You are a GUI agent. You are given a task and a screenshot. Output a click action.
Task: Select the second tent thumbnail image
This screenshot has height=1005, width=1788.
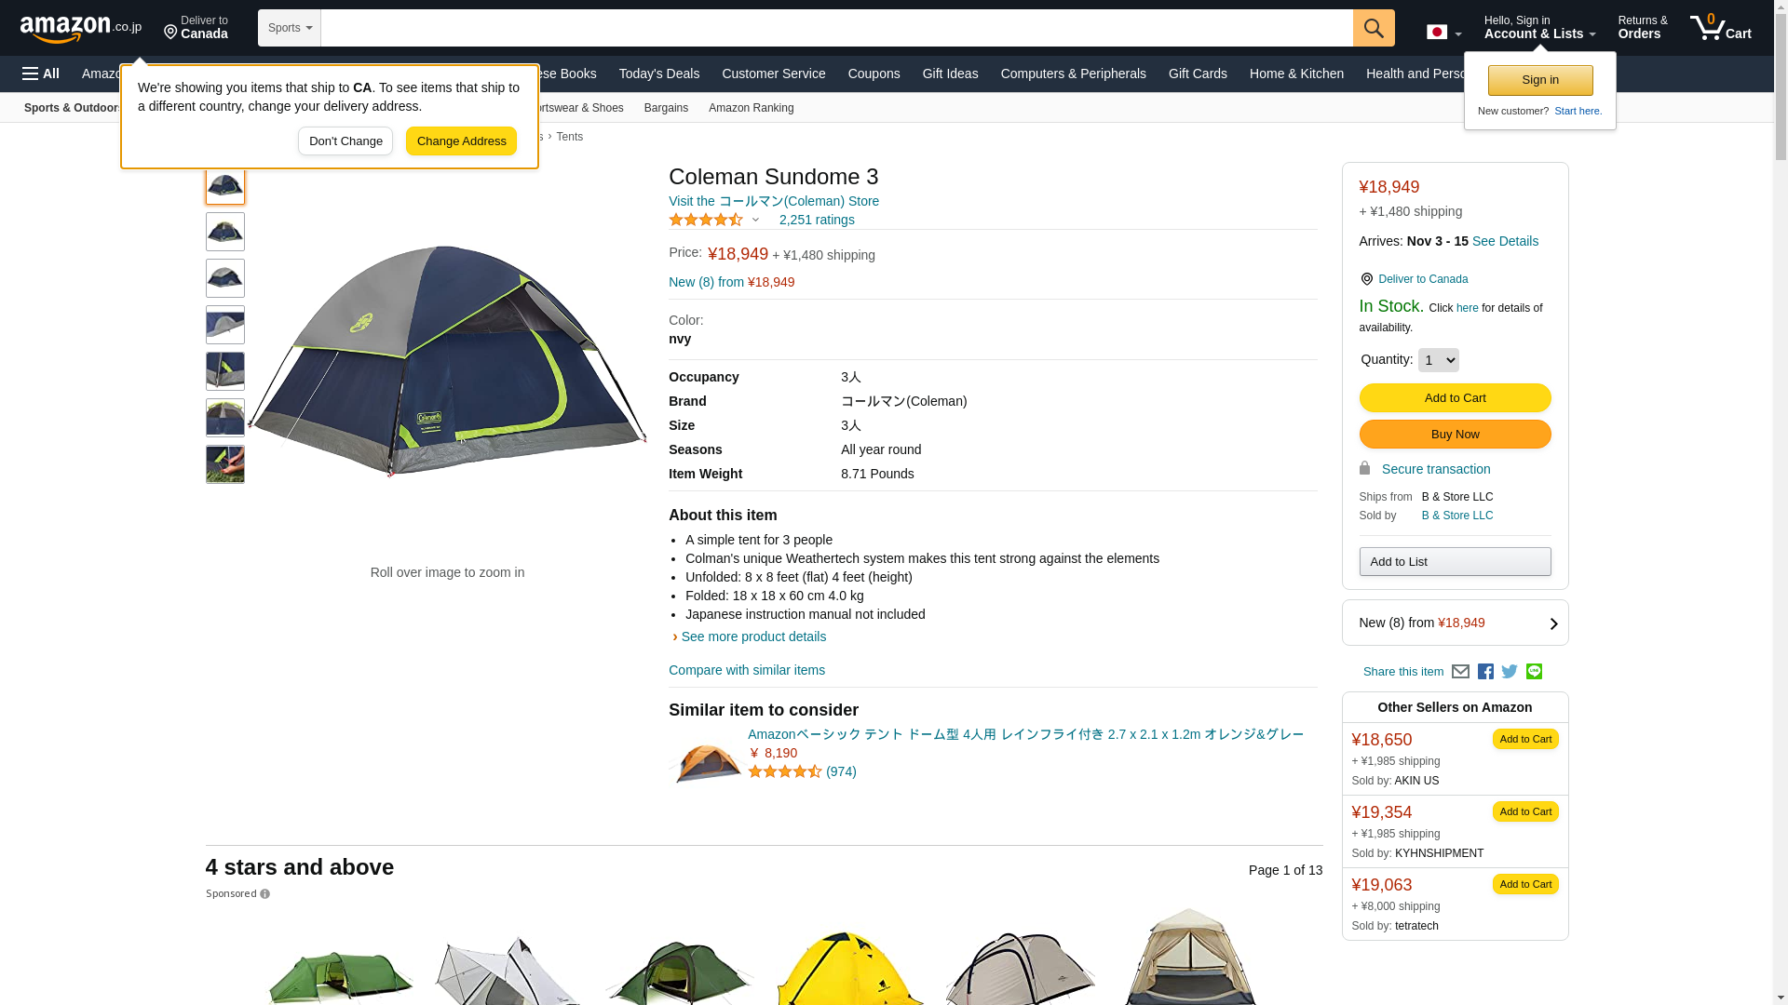(x=225, y=232)
